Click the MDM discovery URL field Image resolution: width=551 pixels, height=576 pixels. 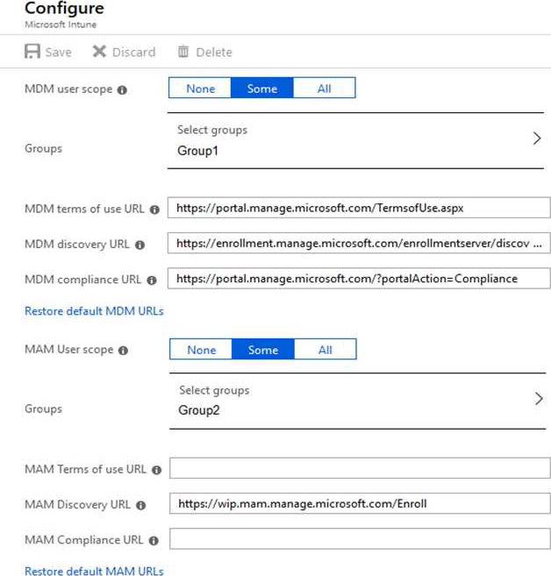pos(359,244)
